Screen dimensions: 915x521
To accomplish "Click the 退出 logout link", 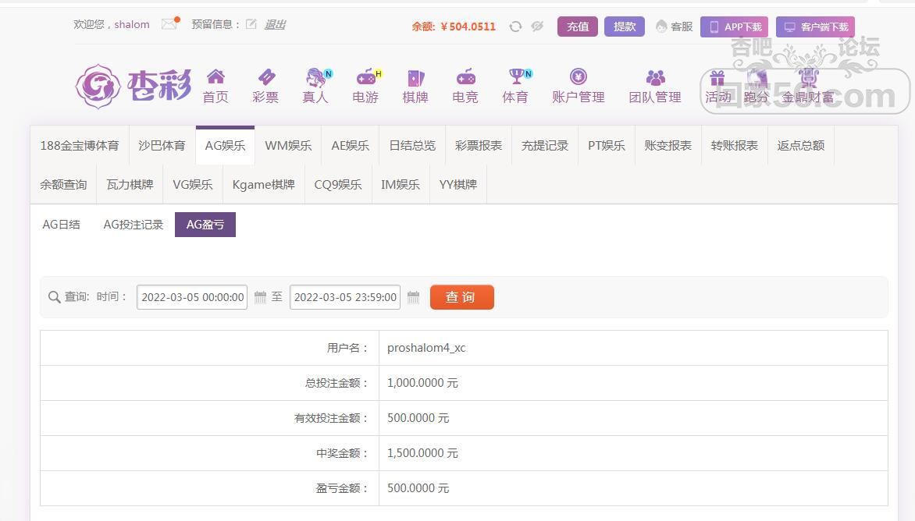I will (275, 24).
